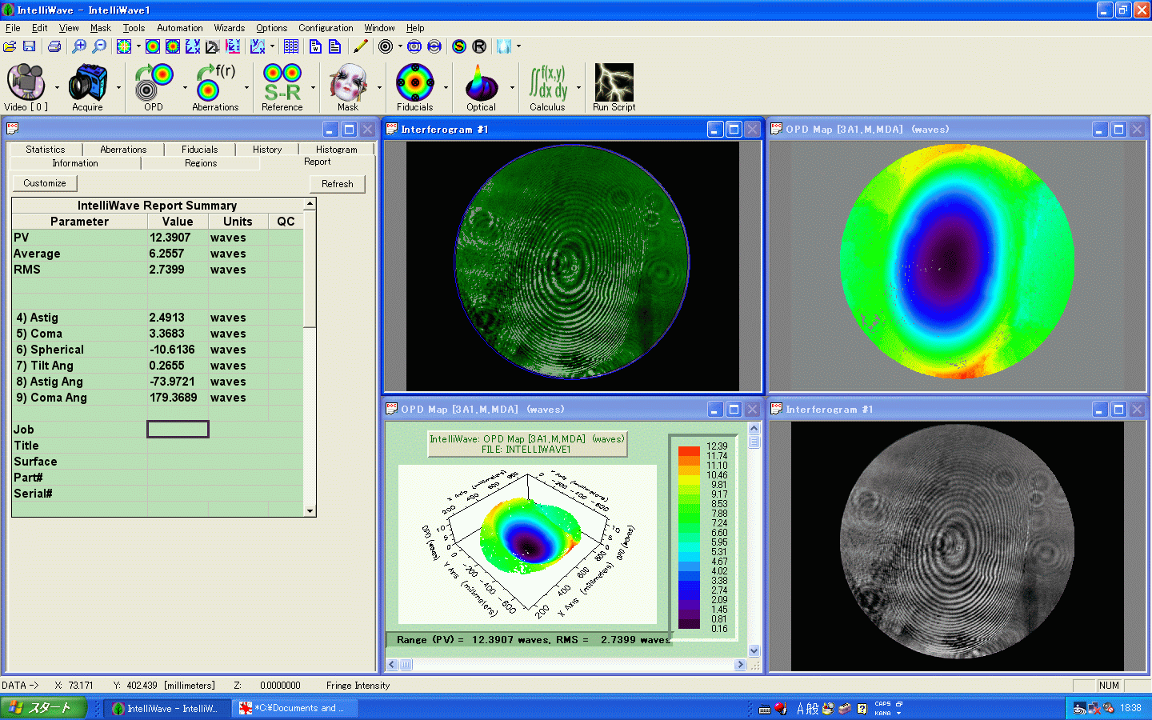The height and width of the screenshot is (720, 1152).
Task: Click the blue camera snapshot icon
Action: coord(414,46)
